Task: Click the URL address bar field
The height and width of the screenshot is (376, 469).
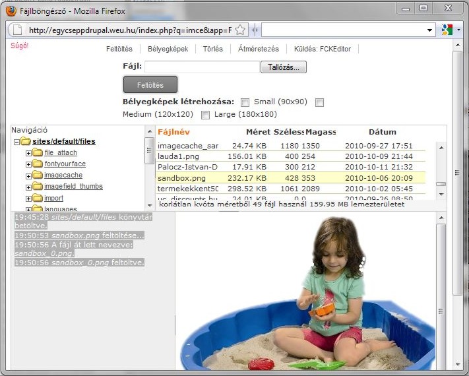Action: [x=130, y=30]
